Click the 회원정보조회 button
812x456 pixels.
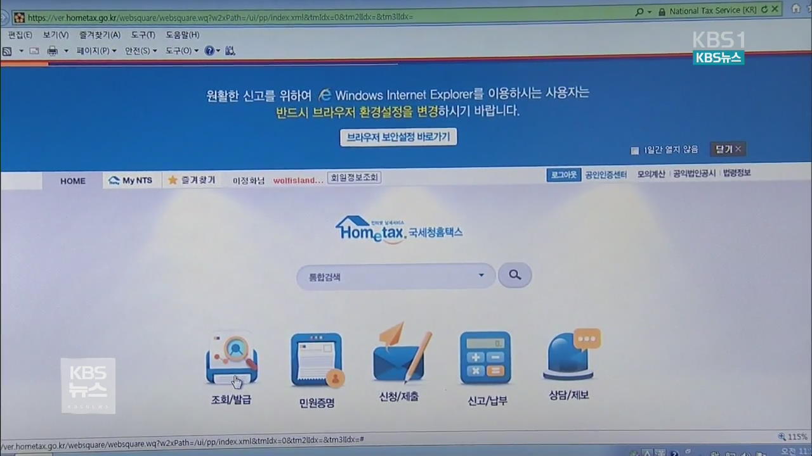click(x=354, y=178)
